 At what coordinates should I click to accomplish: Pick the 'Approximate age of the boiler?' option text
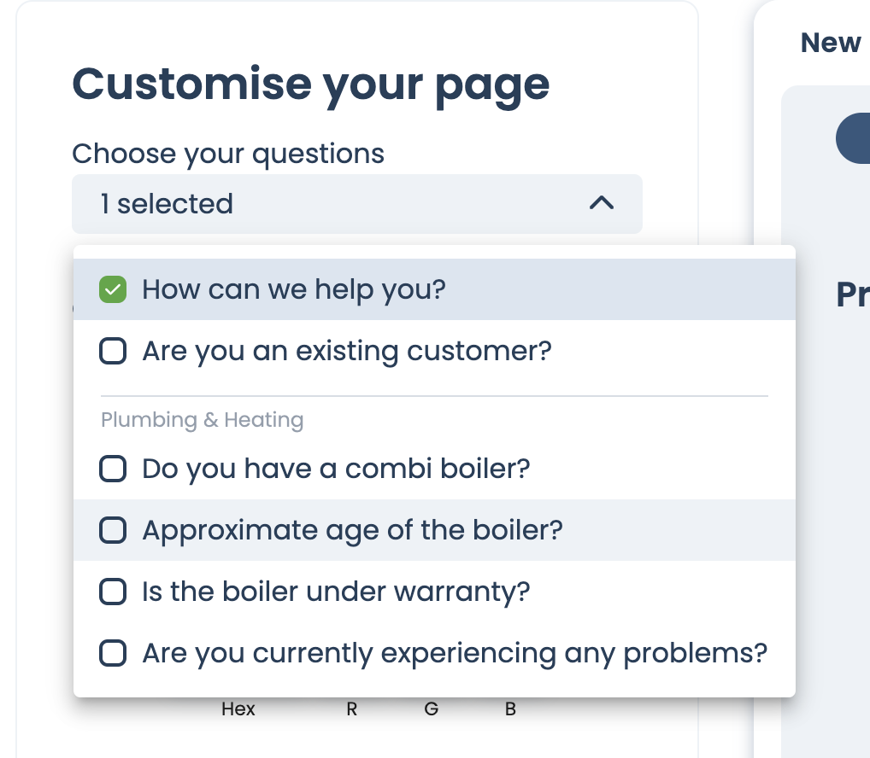(352, 530)
